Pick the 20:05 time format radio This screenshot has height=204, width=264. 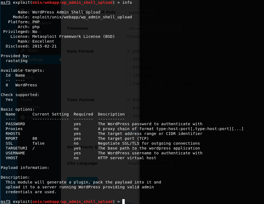click(x=128, y=116)
